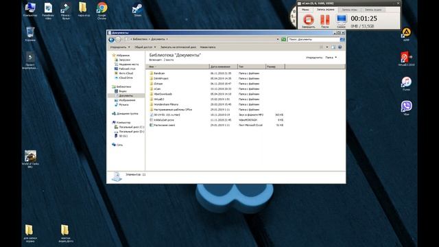Open address bar history dropdown arrow
Screen dimensions: 439x247
(x=277, y=40)
